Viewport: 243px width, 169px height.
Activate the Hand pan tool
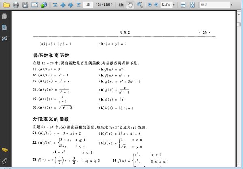(130, 5)
